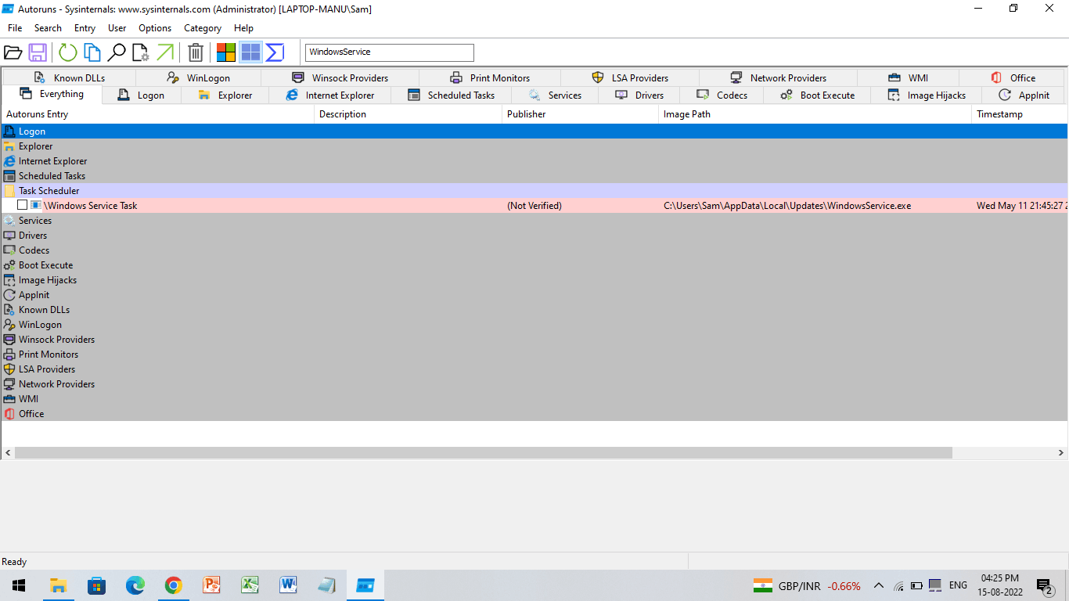Open the Category menu
Image resolution: width=1069 pixels, height=601 pixels.
(203, 28)
